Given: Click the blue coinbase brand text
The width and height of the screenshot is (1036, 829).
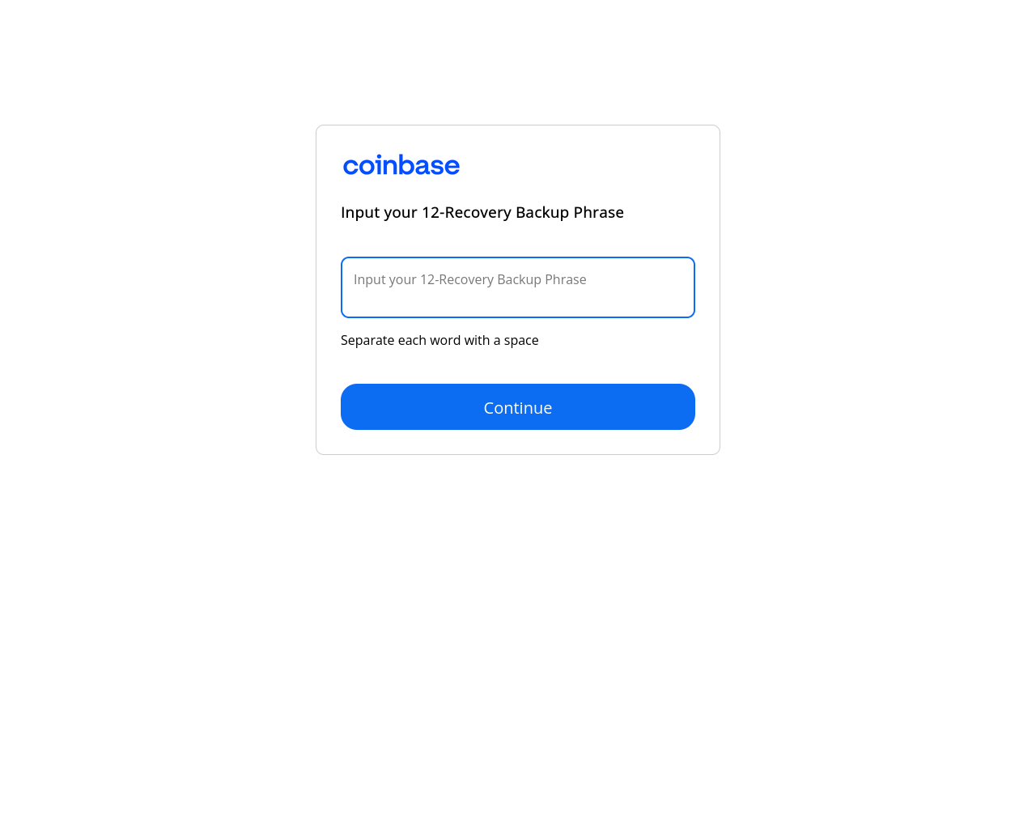Looking at the screenshot, I should [401, 165].
